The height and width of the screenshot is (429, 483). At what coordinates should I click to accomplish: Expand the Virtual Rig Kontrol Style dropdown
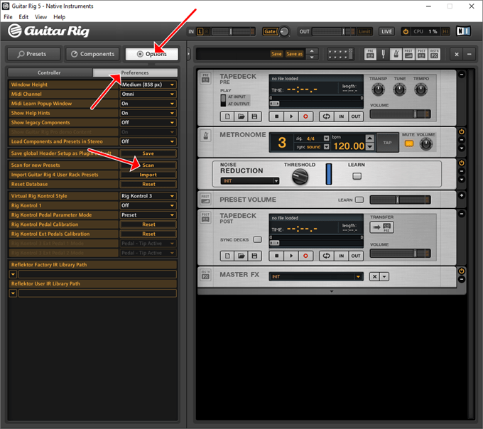(148, 196)
